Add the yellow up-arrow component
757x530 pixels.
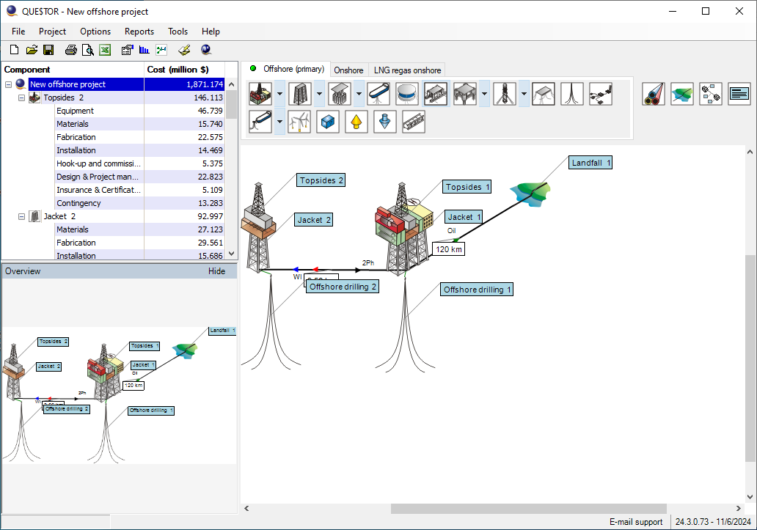coord(356,122)
